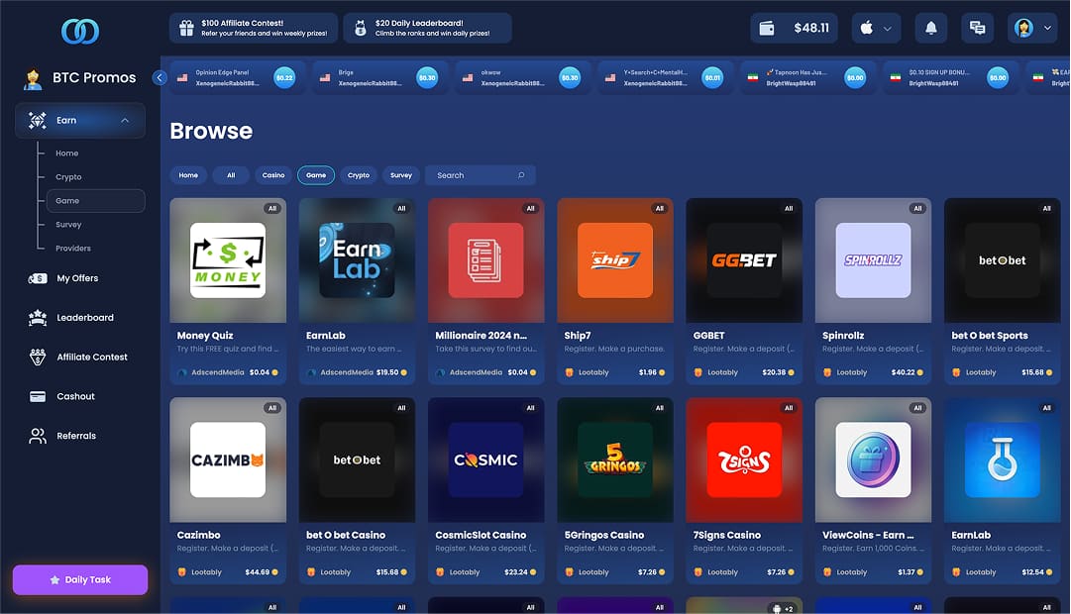Screen dimensions: 1071x614
Task: Click the Tapnoon Has Jus ticker item
Action: click(806, 78)
